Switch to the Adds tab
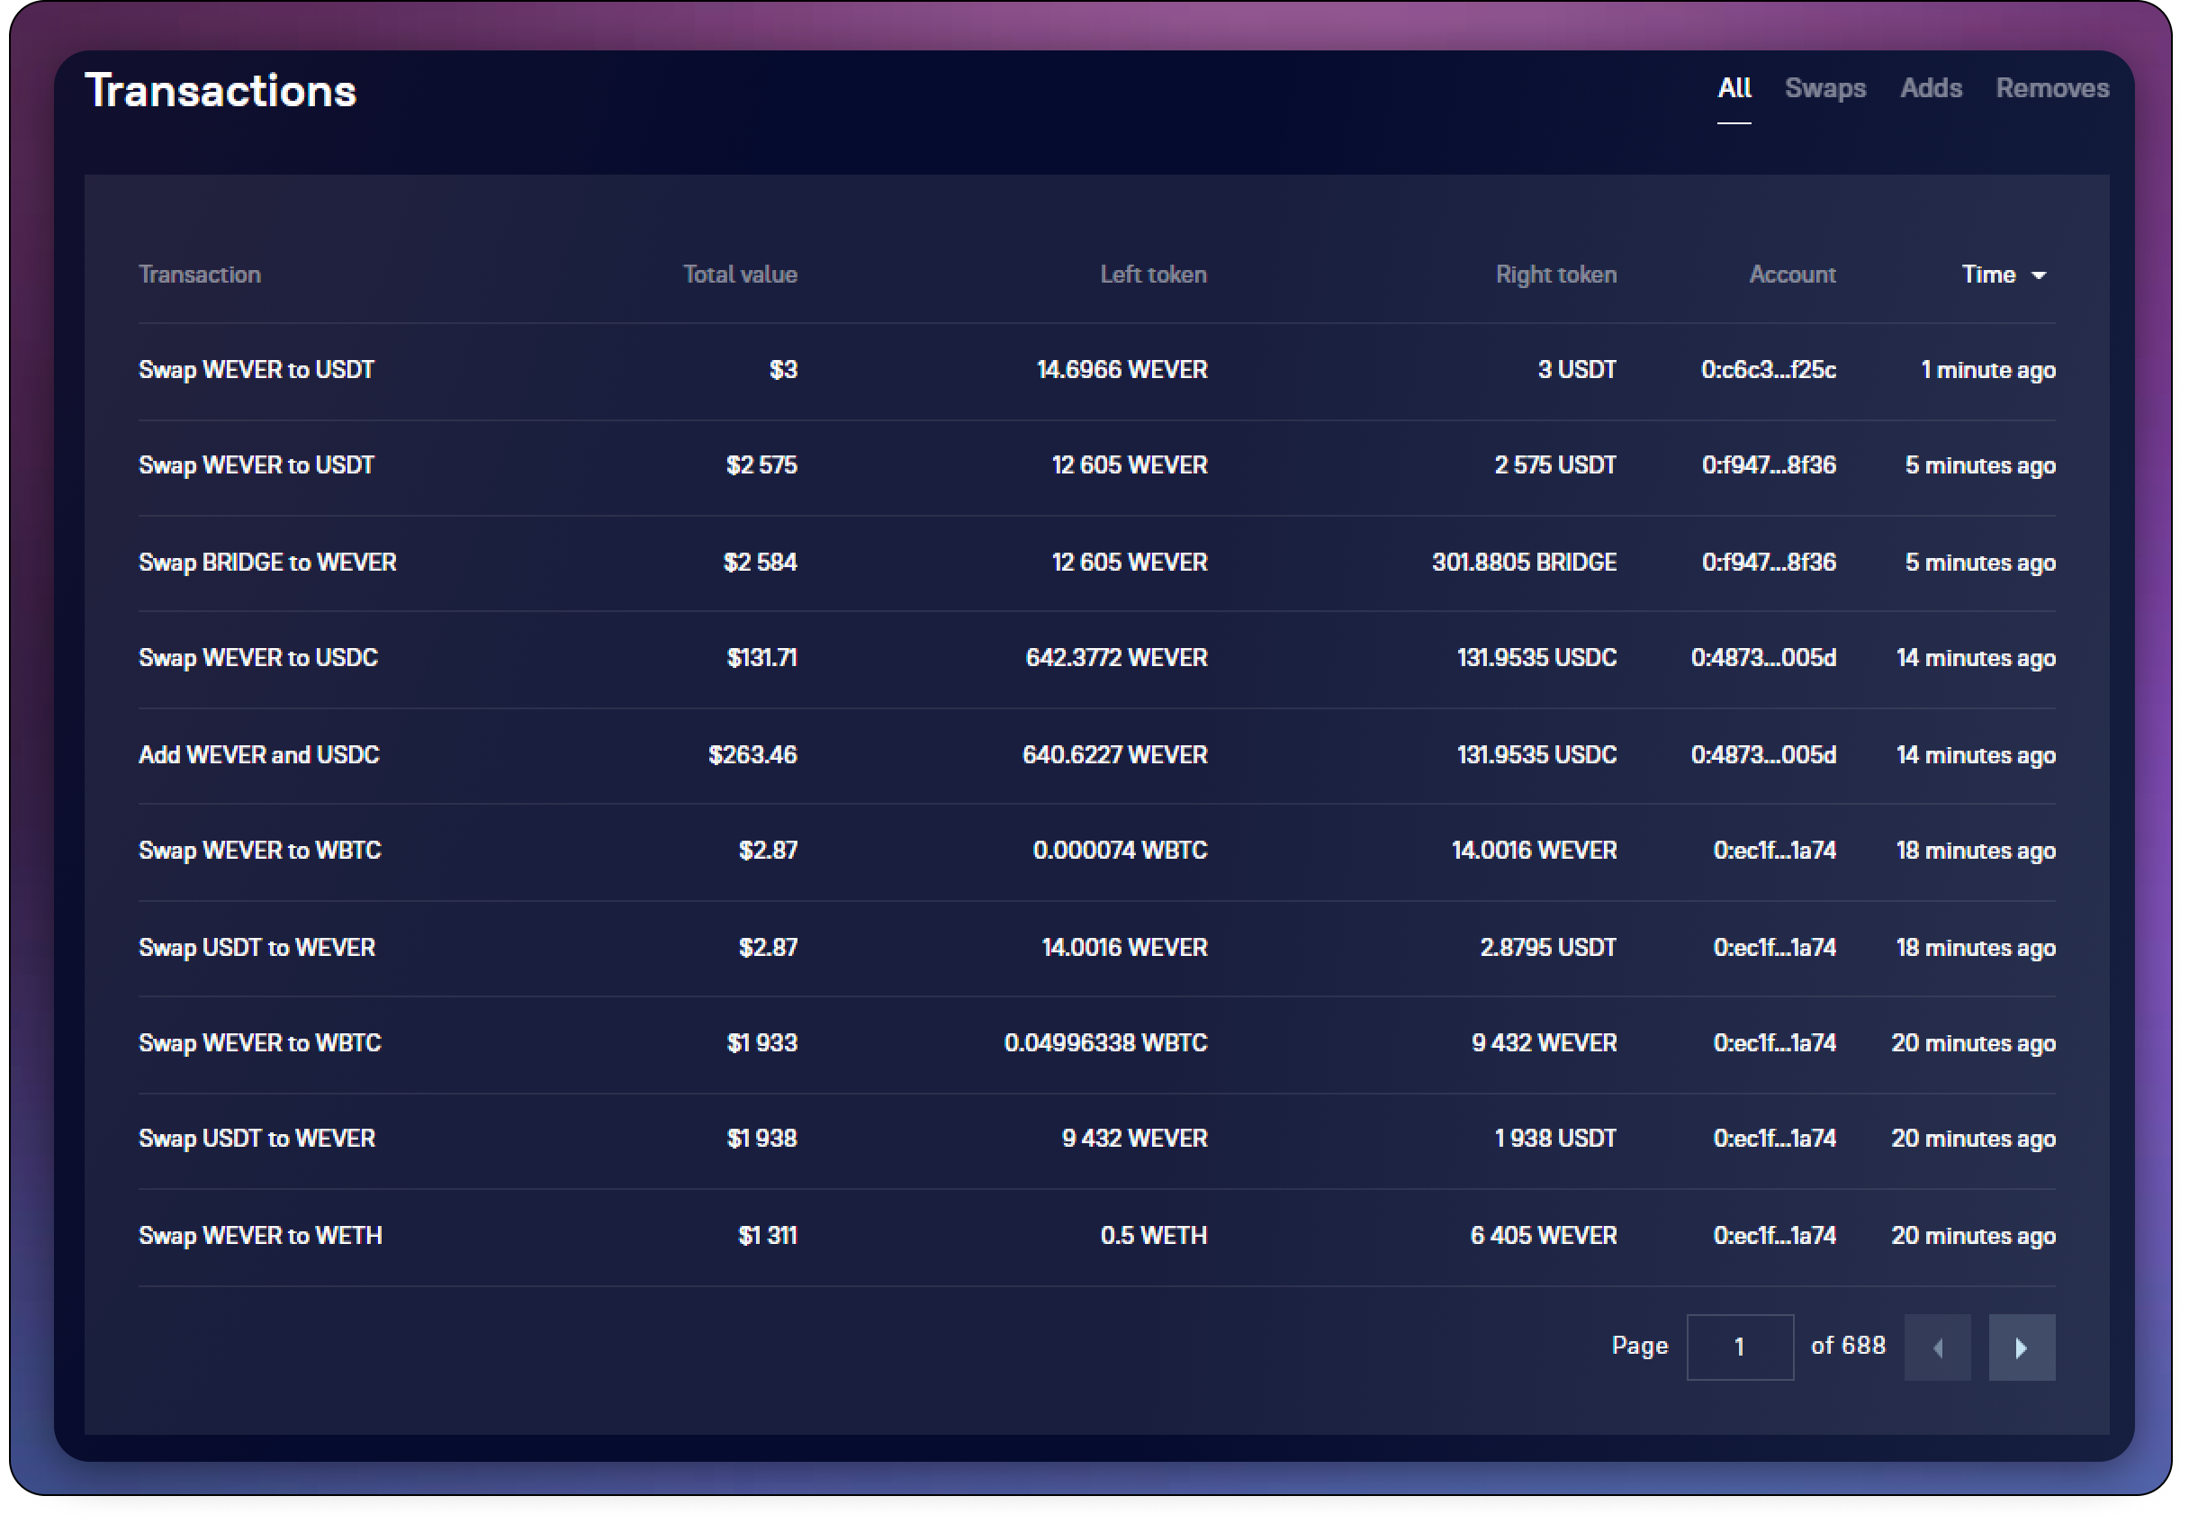 click(x=1930, y=87)
